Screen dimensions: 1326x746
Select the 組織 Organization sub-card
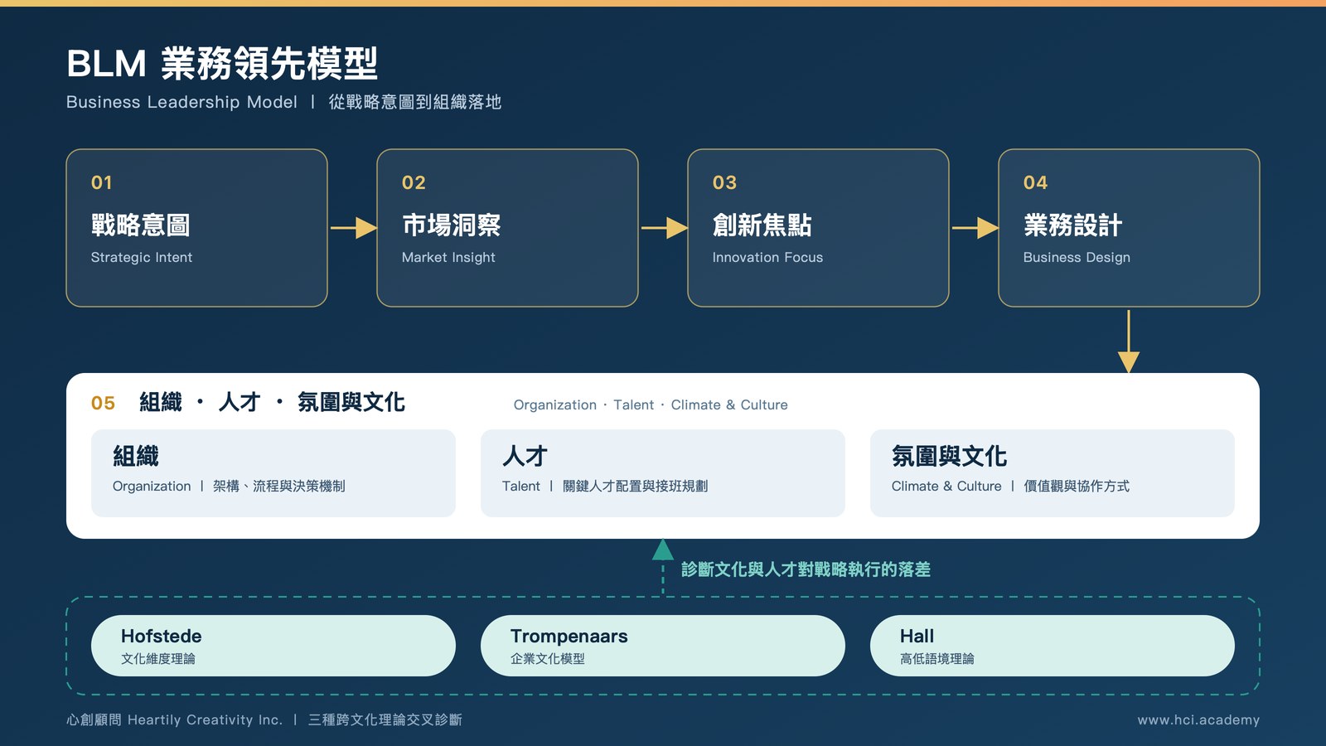(x=273, y=473)
